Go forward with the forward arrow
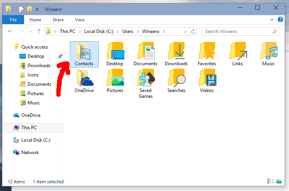 (x=21, y=31)
